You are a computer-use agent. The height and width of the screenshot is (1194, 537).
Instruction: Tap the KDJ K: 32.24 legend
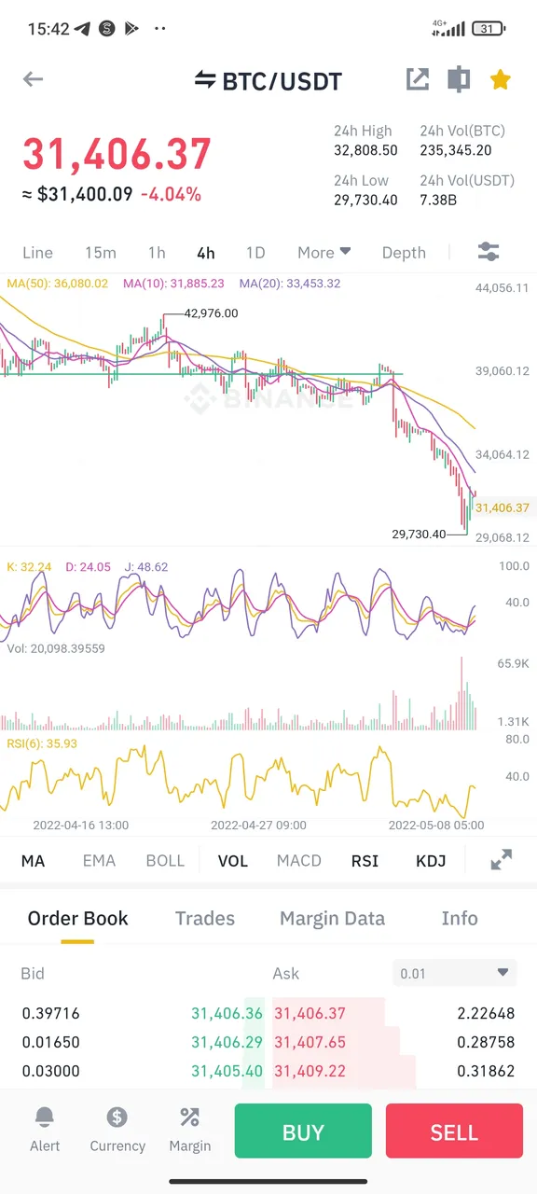29,566
